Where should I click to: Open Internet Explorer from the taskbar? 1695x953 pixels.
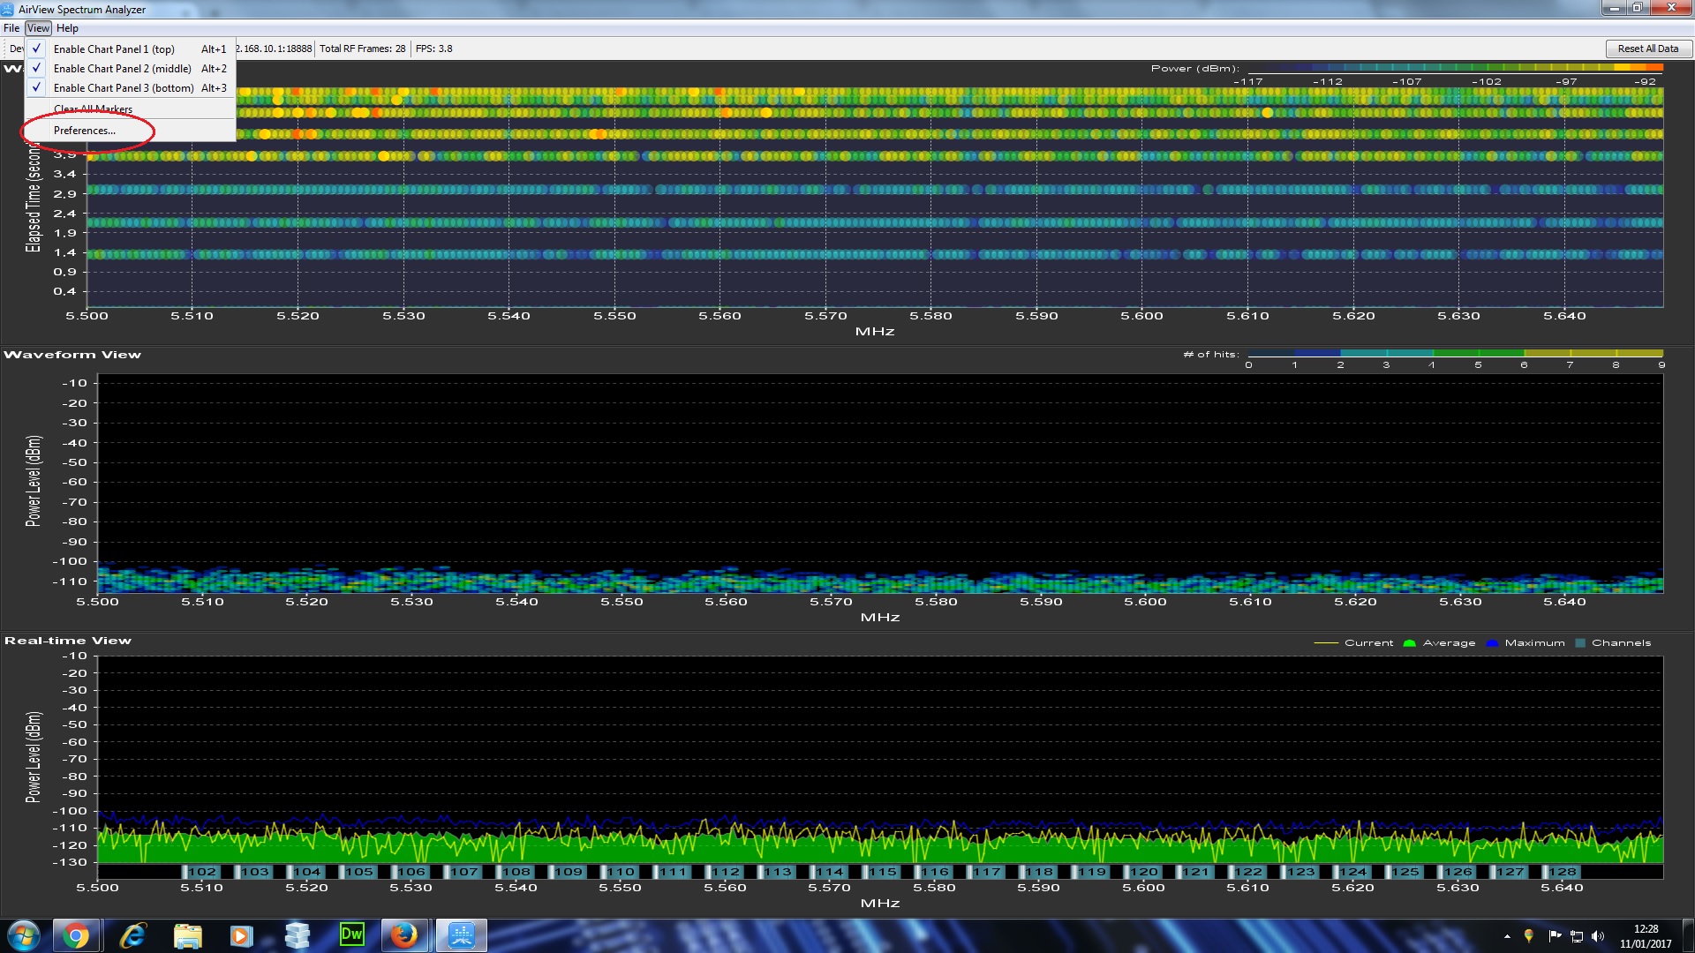coord(132,935)
